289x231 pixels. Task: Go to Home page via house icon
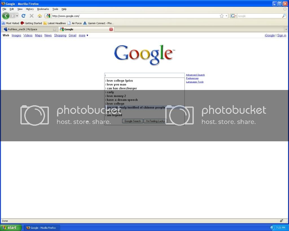(x=40, y=16)
